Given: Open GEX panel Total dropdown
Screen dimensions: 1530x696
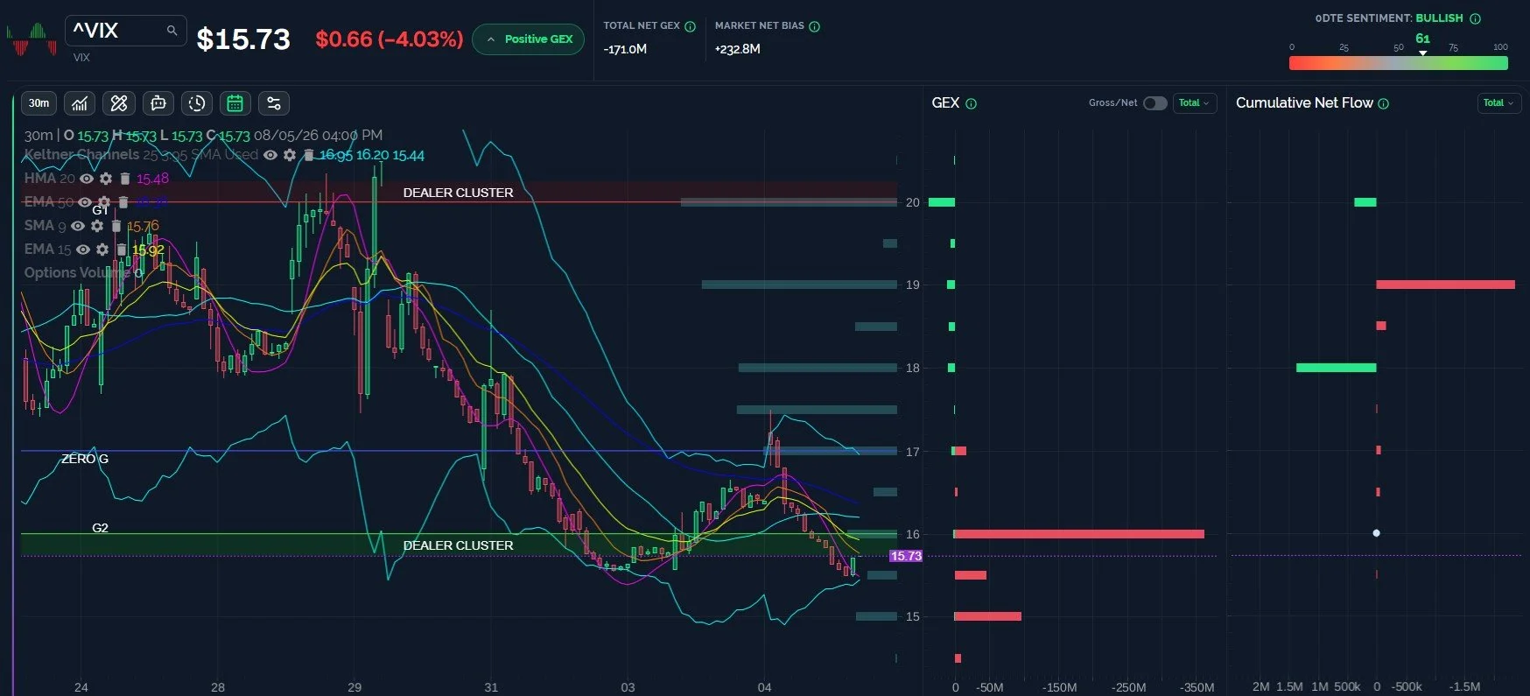Looking at the screenshot, I should (1194, 103).
